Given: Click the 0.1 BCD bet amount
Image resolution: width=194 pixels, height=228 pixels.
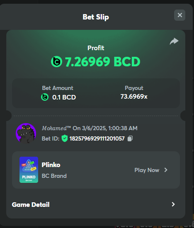Looking at the screenshot, I should click(x=64, y=97).
